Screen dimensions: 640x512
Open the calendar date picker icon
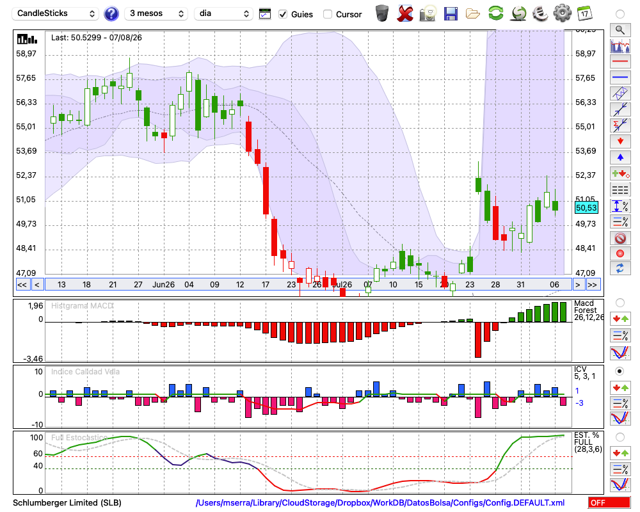tap(584, 13)
